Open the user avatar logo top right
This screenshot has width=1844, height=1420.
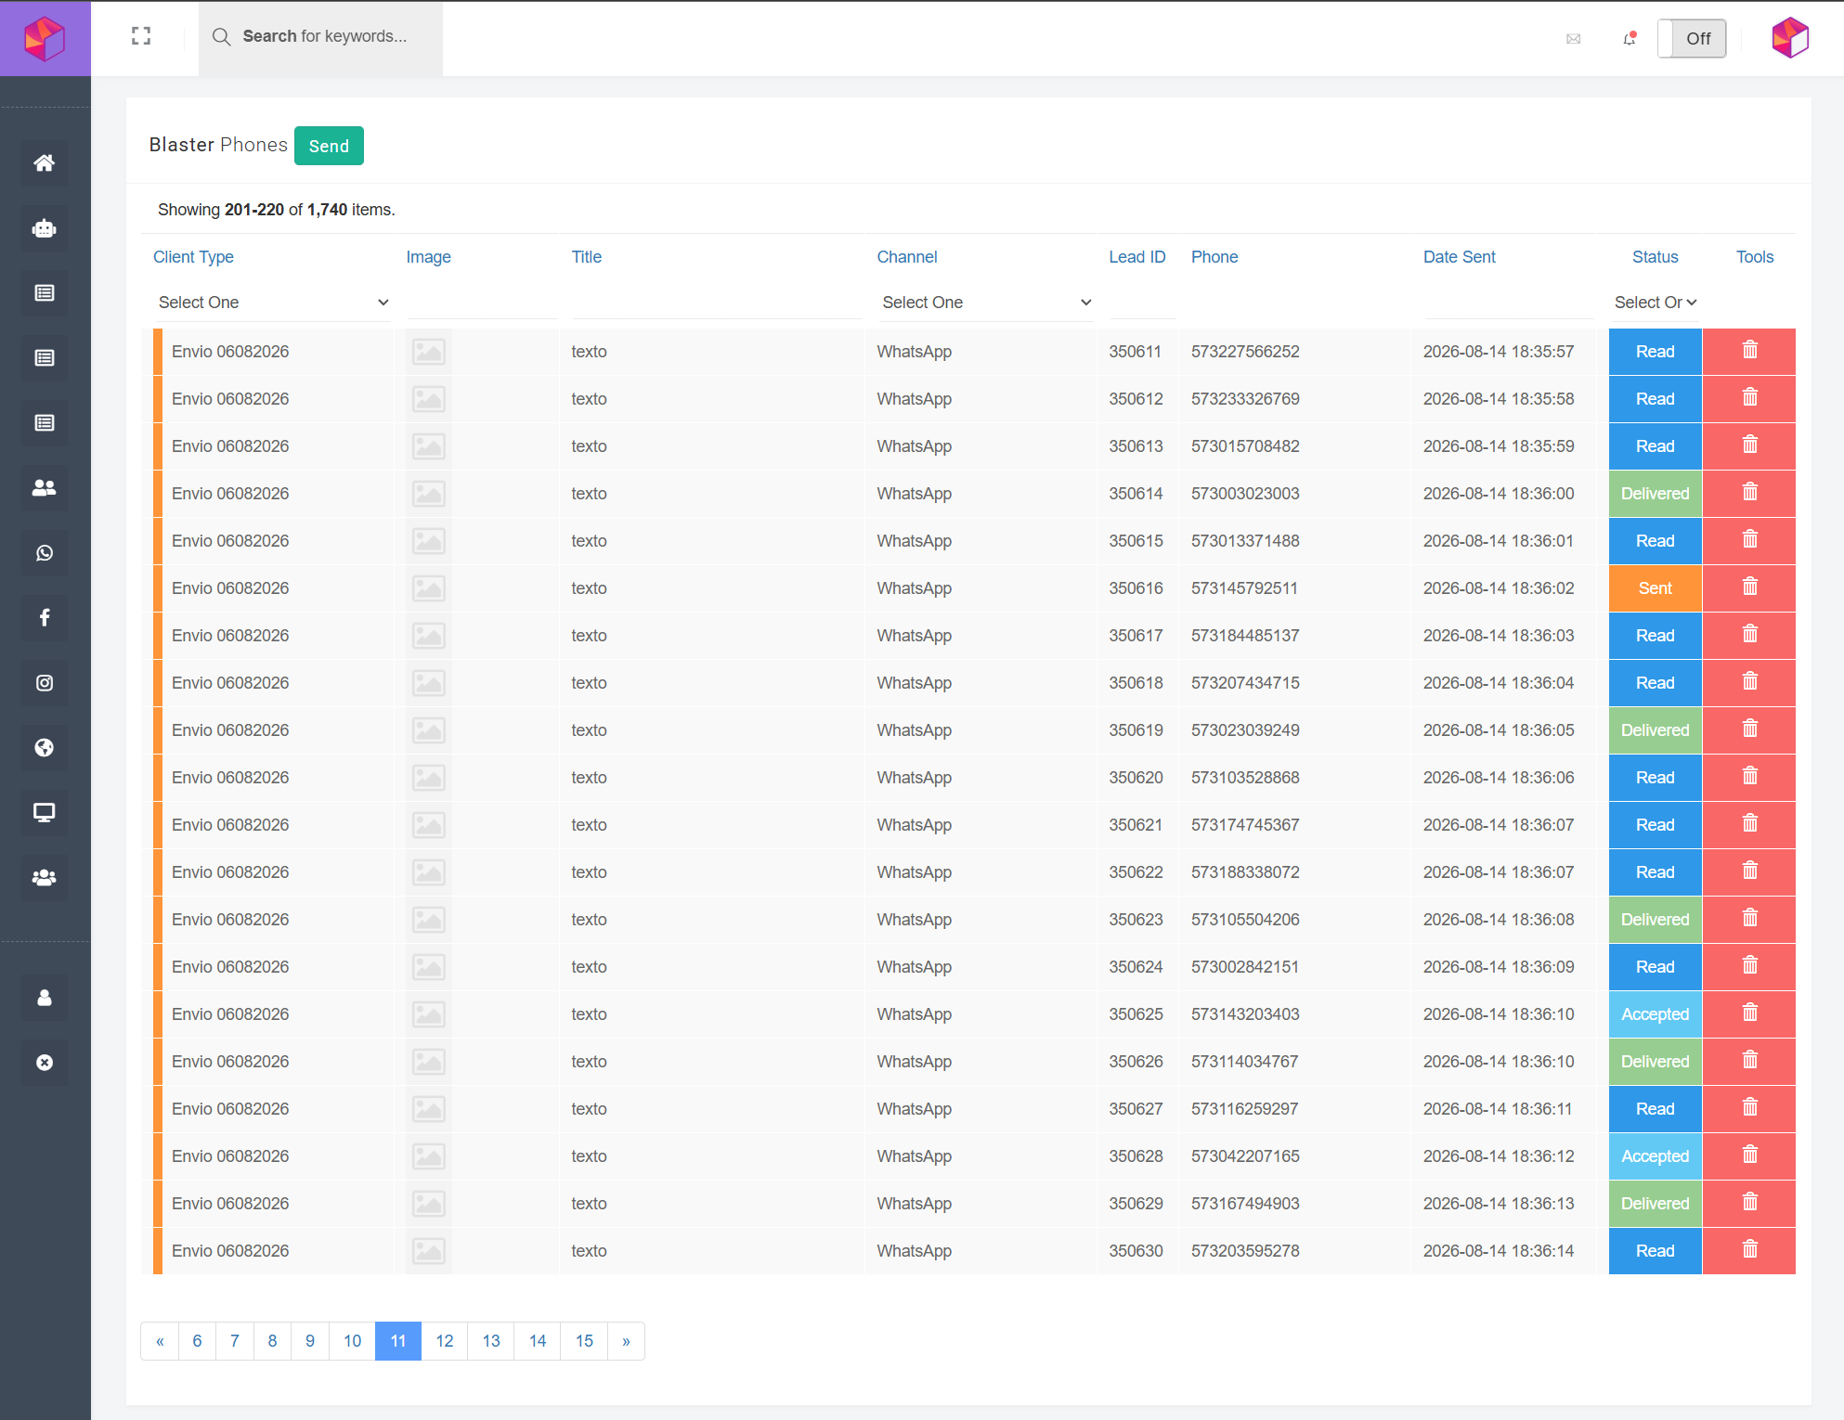tap(1790, 38)
